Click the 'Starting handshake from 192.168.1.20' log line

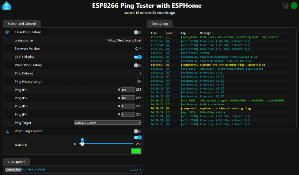pos(221,57)
